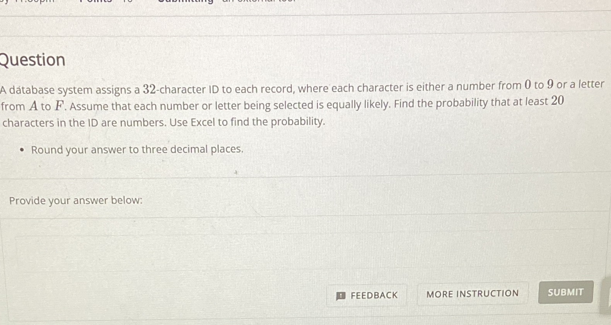Screen dimensions: 611x325
Task: Select the rounding instruction bullet text
Action: coord(137,149)
